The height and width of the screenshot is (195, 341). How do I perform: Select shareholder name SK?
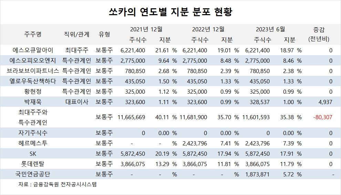[33, 154]
